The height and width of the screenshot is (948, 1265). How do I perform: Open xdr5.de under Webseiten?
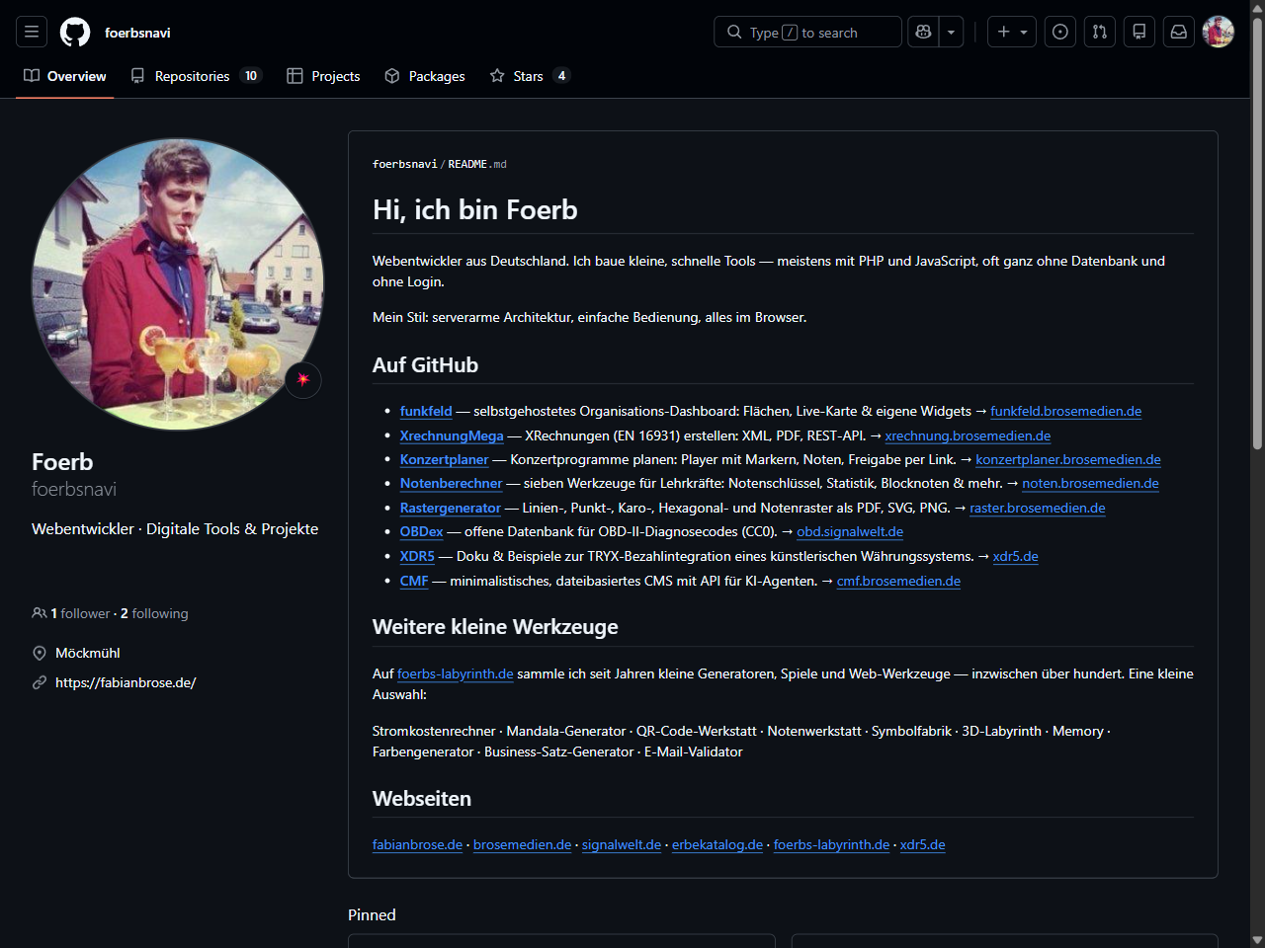click(x=923, y=844)
